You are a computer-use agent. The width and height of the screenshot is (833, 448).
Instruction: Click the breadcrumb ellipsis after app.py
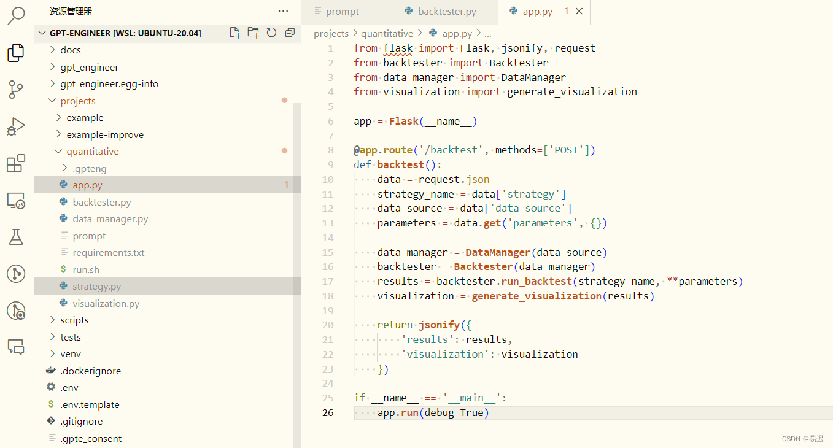(487, 34)
